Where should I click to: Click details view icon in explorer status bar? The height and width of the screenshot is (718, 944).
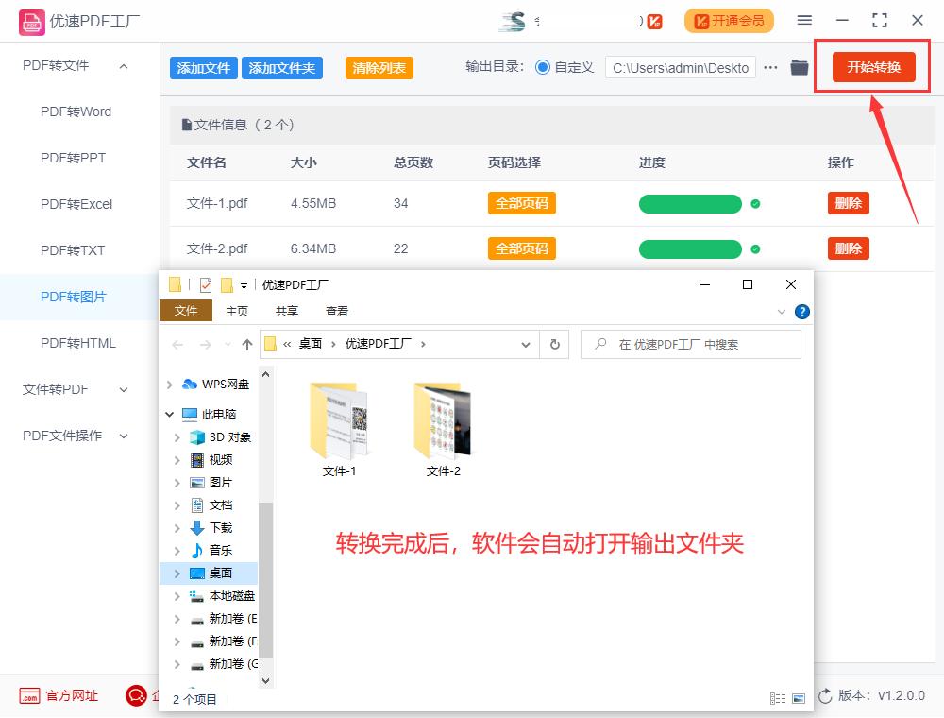778,697
